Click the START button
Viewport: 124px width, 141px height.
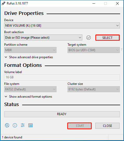[x=79, y=126]
